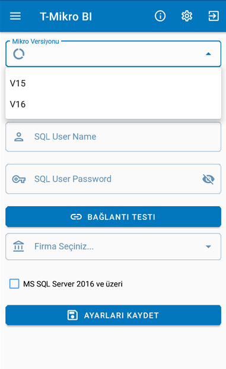Select V15 from the version list

(x=113, y=83)
